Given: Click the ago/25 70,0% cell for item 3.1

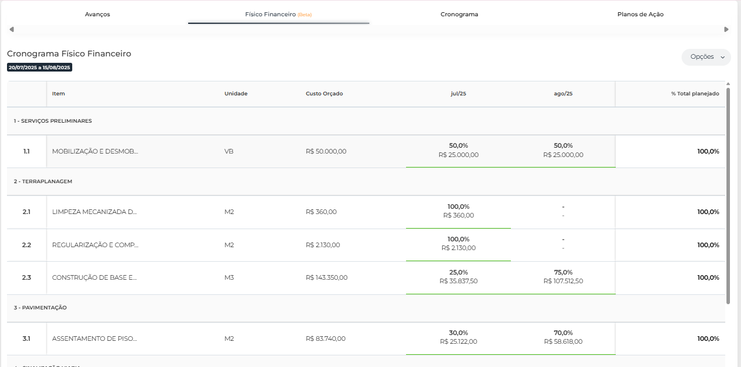Looking at the screenshot, I should click(563, 337).
